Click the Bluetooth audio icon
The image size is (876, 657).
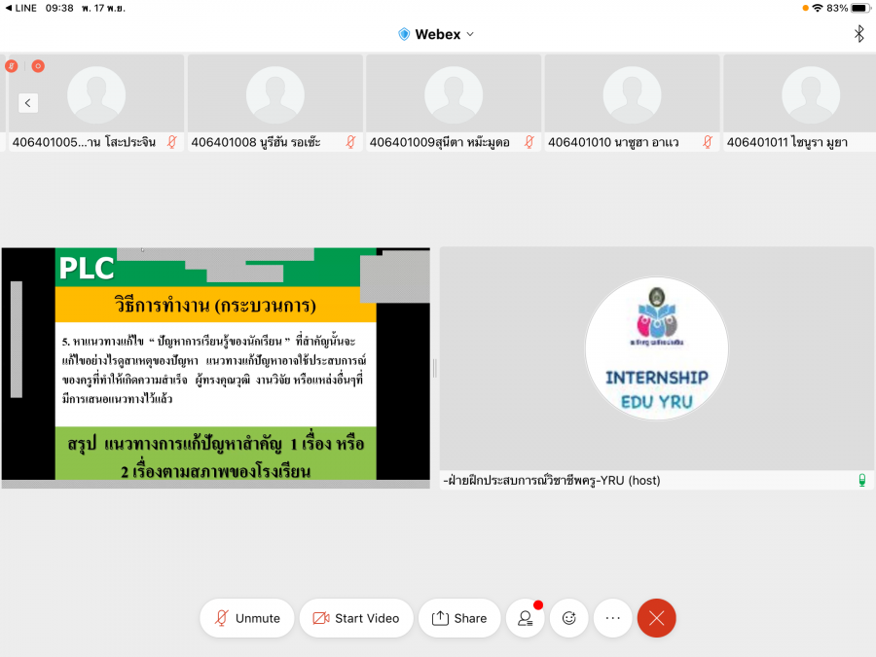tap(858, 34)
